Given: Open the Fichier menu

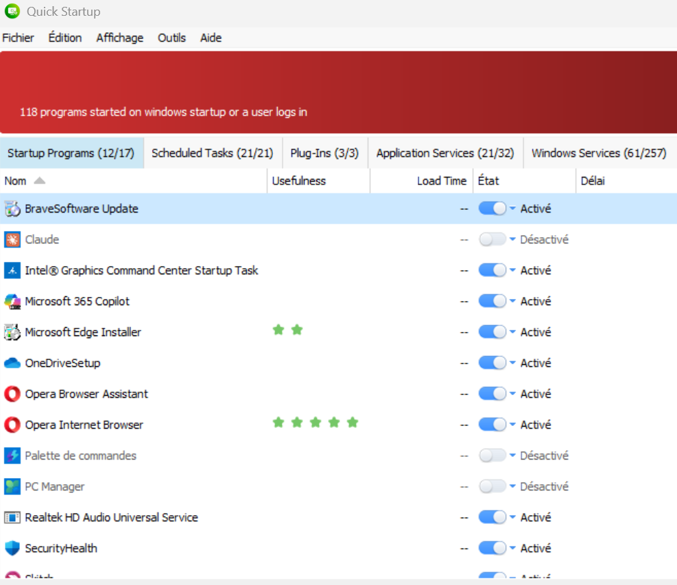Looking at the screenshot, I should [18, 38].
